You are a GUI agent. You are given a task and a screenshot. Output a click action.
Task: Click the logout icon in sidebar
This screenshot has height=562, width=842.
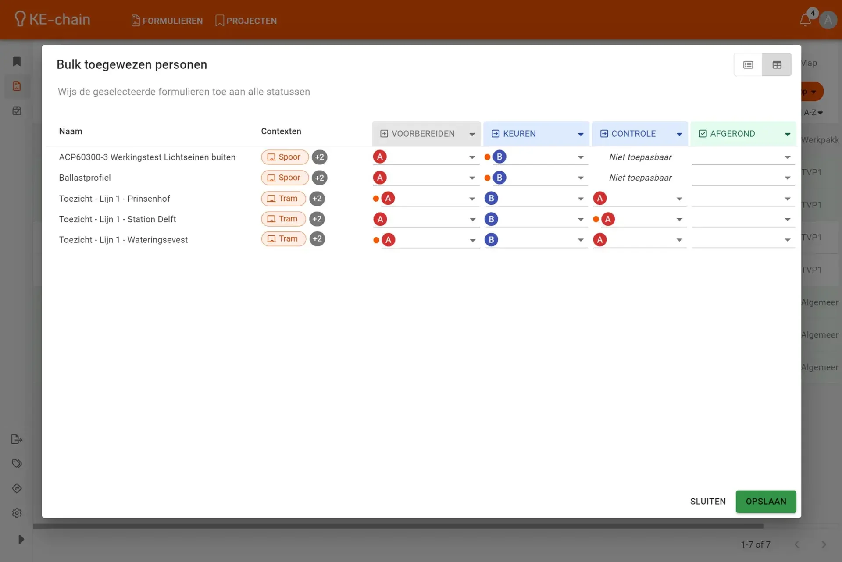17,439
